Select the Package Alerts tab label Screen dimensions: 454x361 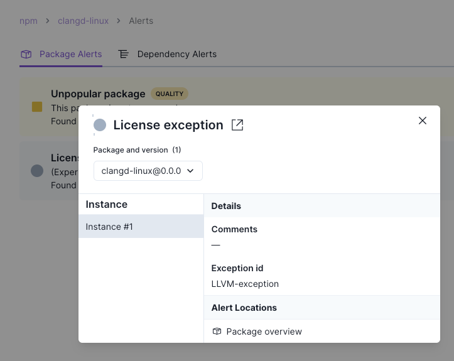tap(70, 54)
